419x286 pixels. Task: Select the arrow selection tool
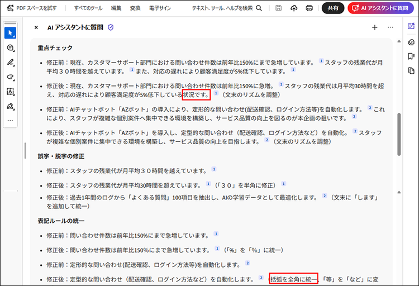[x=10, y=33]
